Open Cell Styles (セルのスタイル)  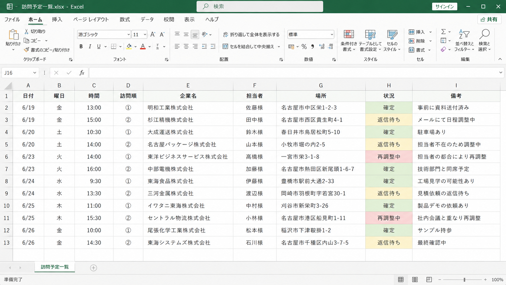click(x=392, y=41)
